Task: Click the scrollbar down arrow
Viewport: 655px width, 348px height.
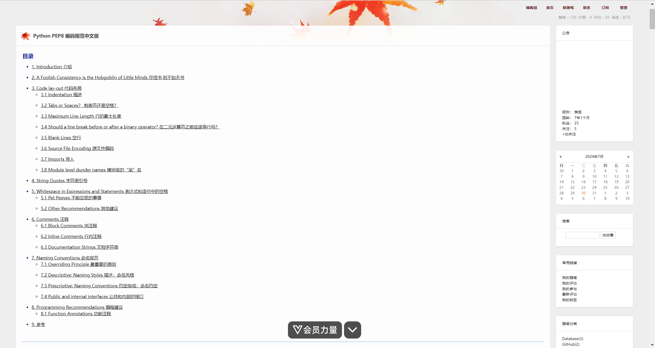Action: click(x=652, y=345)
